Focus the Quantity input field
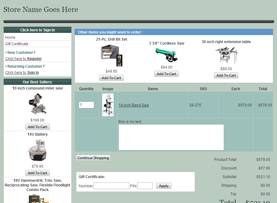Image resolution: width=277 pixels, height=203 pixels. point(86,105)
